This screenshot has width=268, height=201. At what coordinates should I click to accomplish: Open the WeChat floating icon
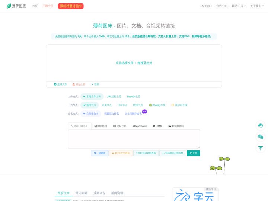(x=261, y=137)
